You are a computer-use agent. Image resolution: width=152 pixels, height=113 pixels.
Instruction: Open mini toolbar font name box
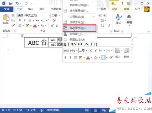coord(71,51)
